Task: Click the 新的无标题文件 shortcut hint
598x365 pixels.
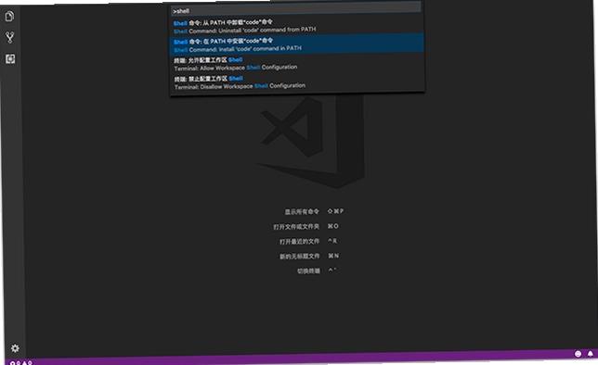Action: (309, 256)
